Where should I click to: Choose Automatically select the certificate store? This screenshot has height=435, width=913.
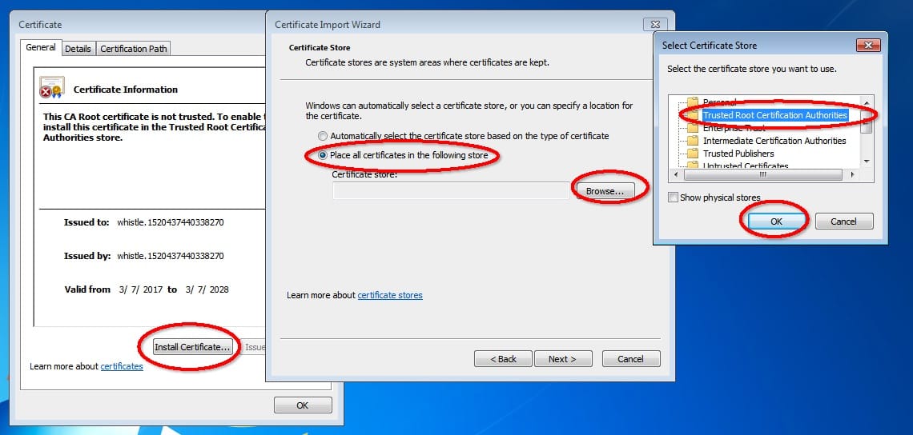[323, 136]
